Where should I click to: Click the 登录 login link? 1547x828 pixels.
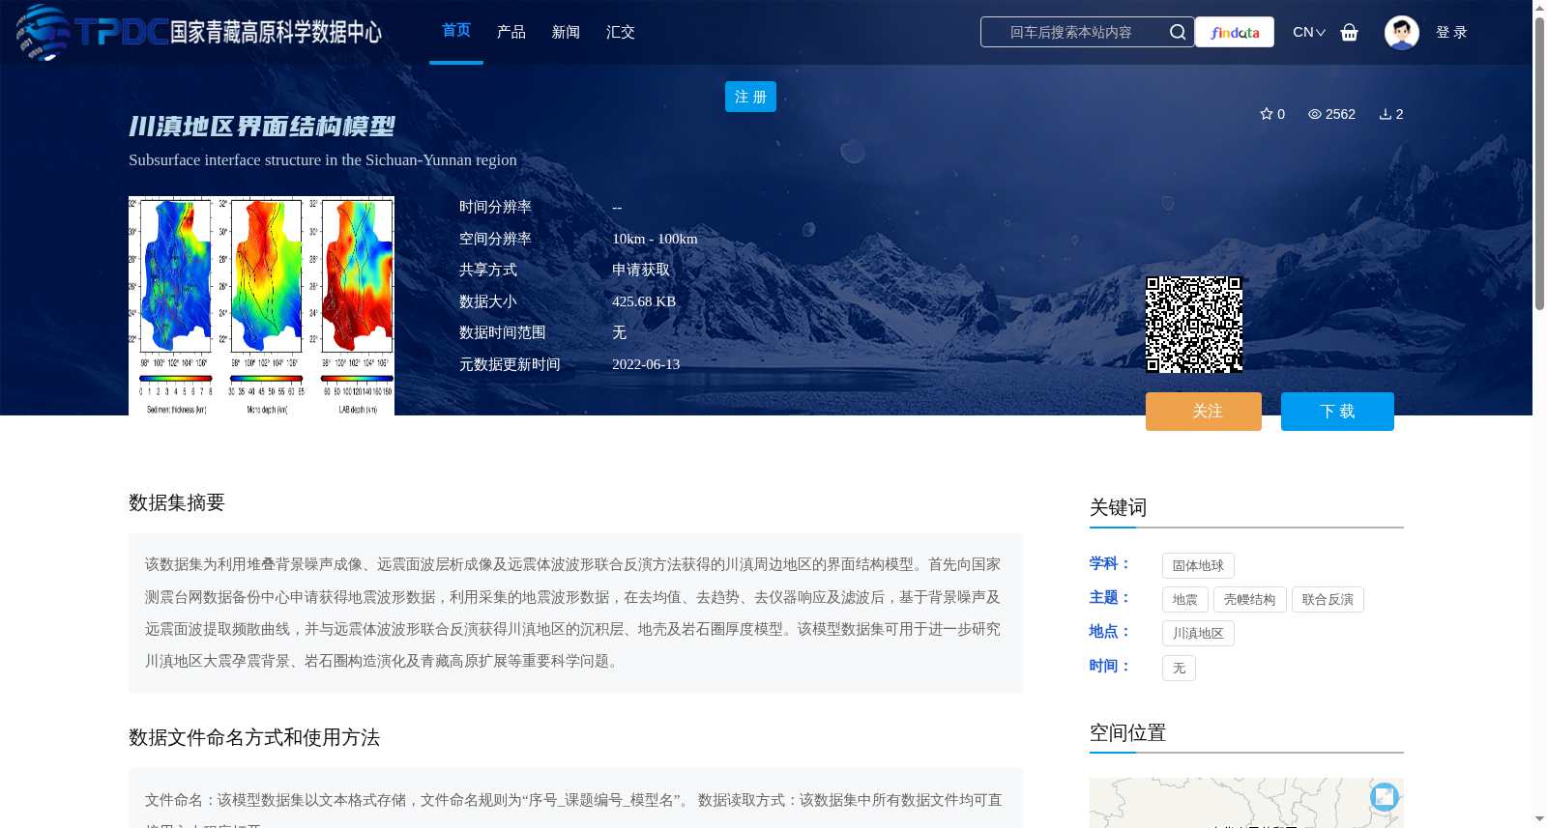1451,32
